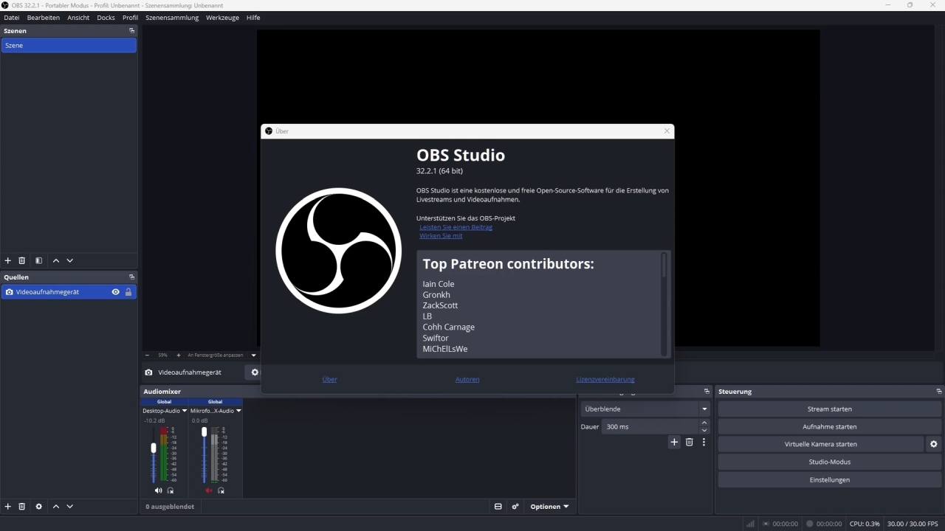Zoom out preview with minus icon

point(147,355)
